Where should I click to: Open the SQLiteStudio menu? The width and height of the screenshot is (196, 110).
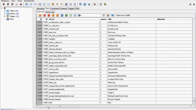pos(29,1)
